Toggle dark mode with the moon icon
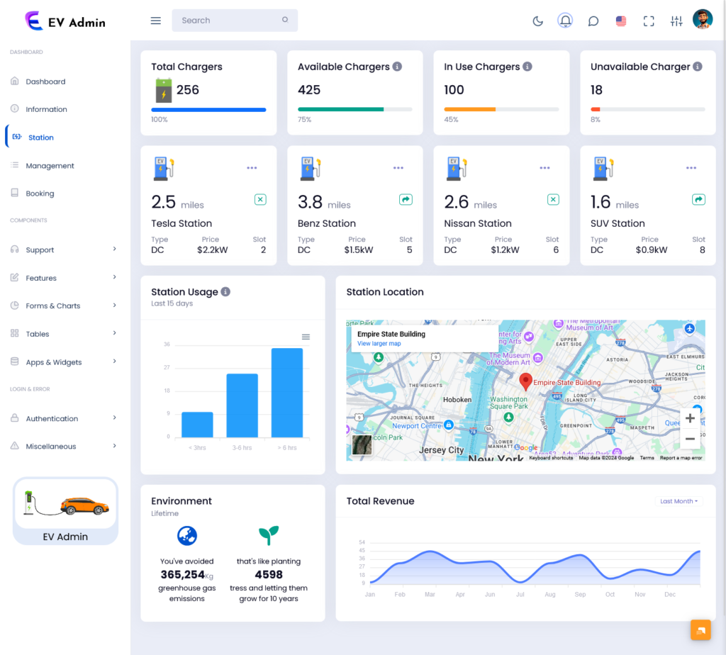 [537, 21]
